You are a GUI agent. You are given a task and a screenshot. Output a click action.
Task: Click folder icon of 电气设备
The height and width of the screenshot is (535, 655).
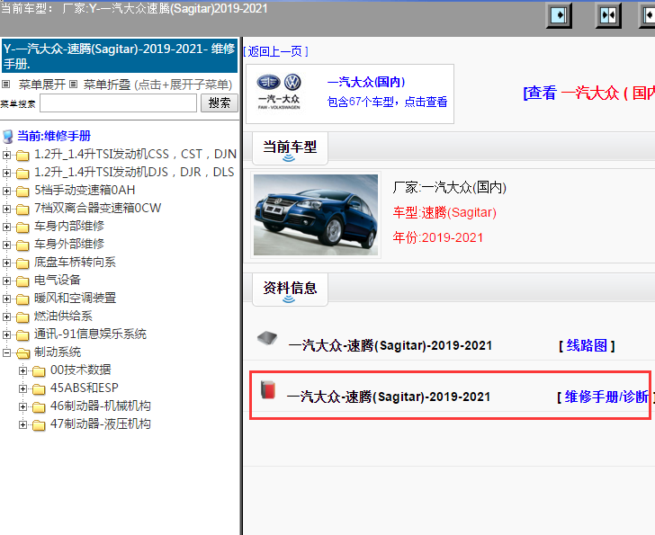coord(22,281)
